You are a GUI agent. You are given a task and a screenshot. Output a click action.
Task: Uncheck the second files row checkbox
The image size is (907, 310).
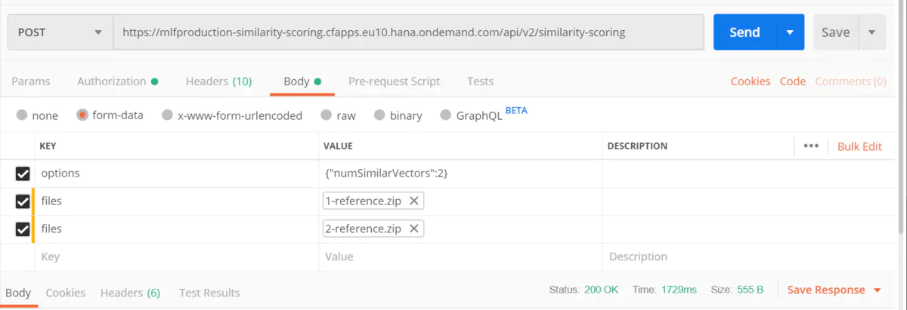click(x=23, y=229)
